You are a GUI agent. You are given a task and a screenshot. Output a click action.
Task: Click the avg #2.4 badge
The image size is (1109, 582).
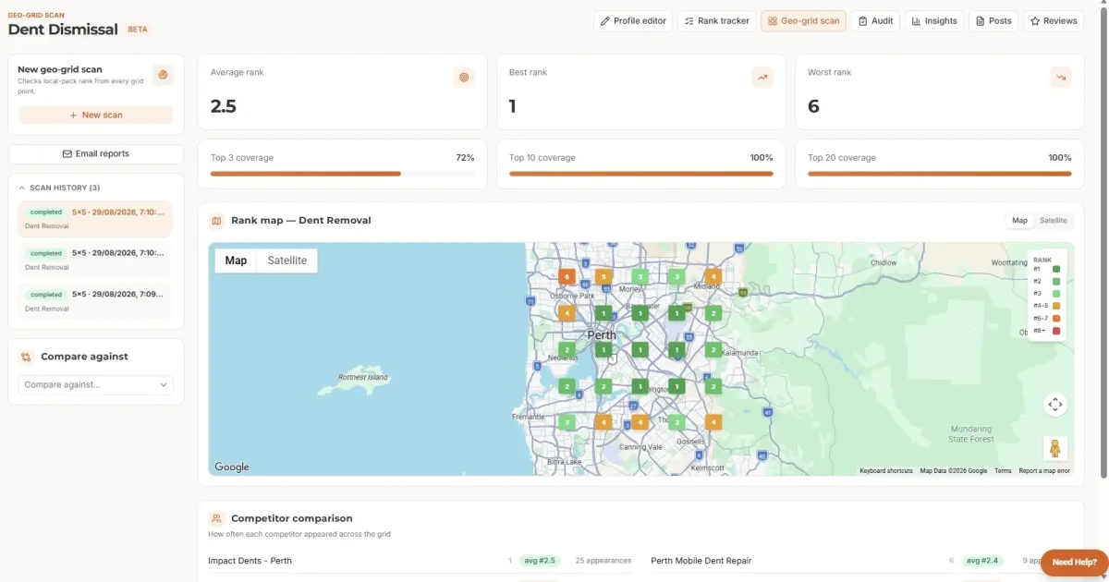point(981,561)
